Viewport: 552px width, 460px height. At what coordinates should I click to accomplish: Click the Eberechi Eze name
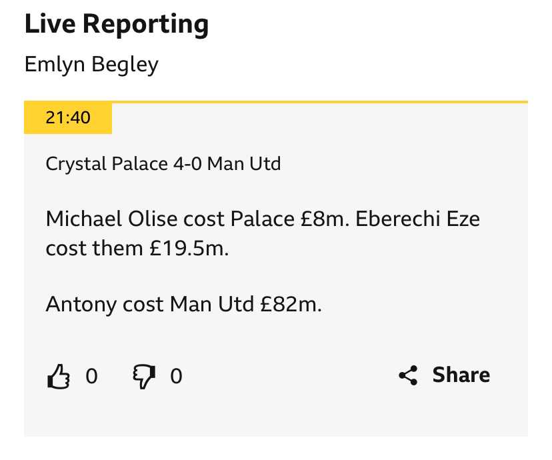coord(417,219)
